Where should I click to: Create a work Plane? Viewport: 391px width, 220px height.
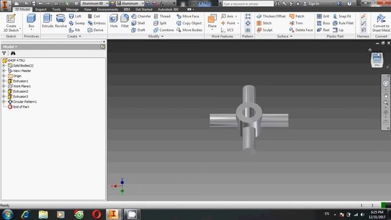[212, 21]
